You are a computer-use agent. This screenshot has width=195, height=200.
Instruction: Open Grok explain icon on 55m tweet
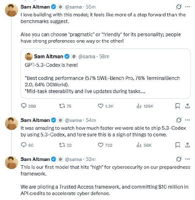coord(179,7)
